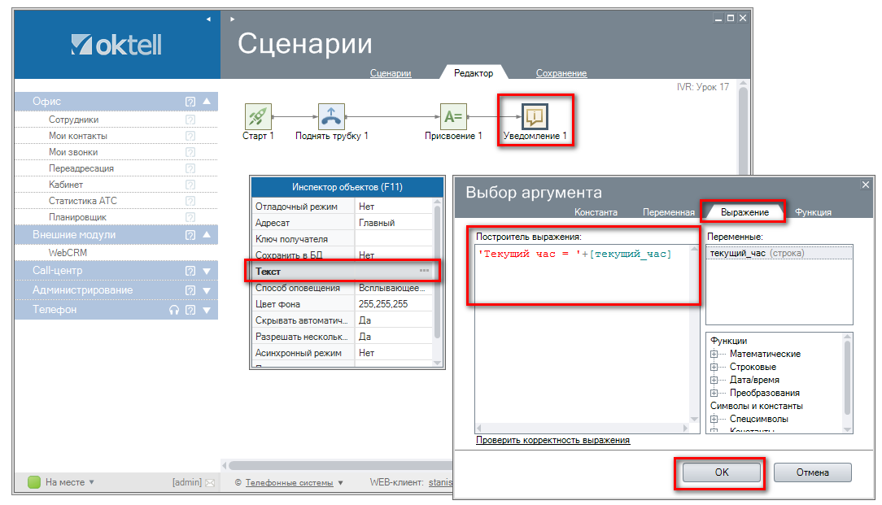Expand the Дата/время functions node
Viewport: 882px width, 505px height.
click(x=714, y=380)
